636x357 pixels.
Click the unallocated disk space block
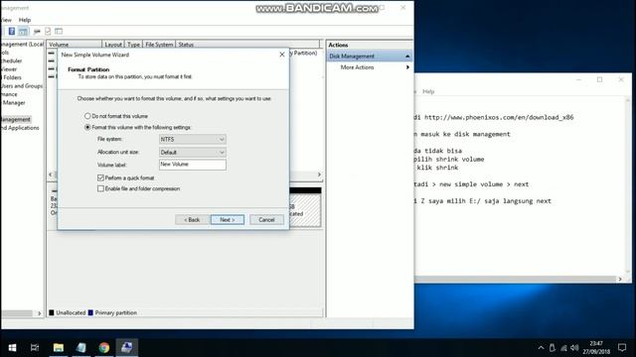pyautogui.click(x=305, y=209)
